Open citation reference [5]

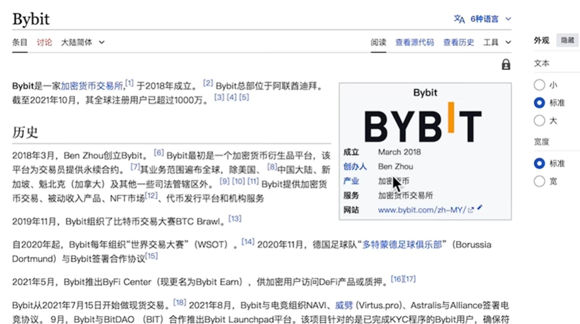point(244,97)
